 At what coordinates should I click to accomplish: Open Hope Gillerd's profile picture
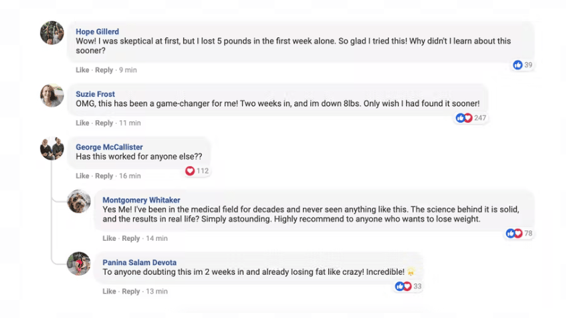[52, 33]
